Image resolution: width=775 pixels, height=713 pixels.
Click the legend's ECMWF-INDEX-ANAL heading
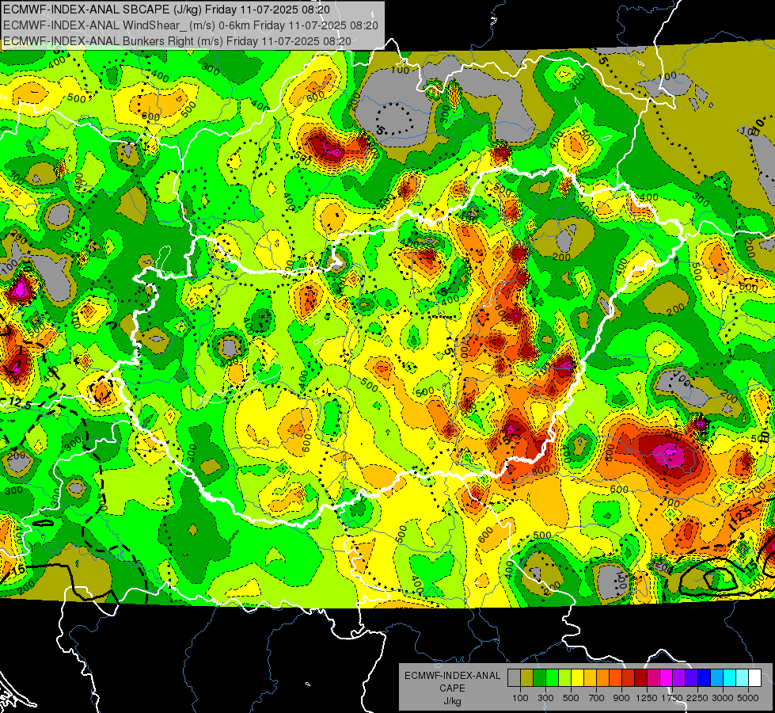[452, 676]
